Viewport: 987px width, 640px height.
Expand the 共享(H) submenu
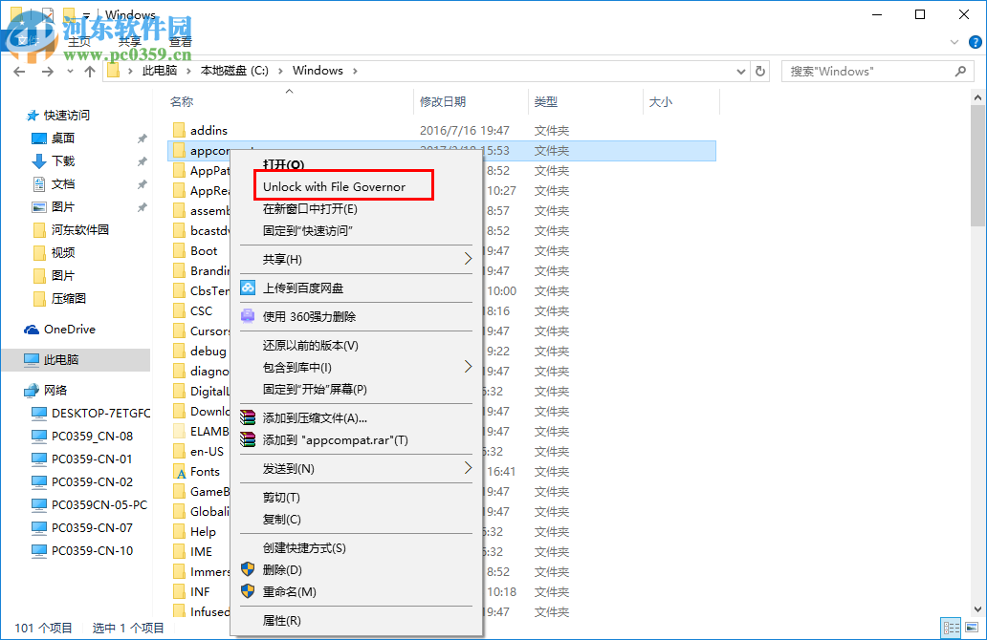tap(468, 258)
